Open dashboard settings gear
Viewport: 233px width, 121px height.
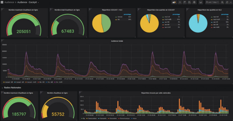coord(194,2)
